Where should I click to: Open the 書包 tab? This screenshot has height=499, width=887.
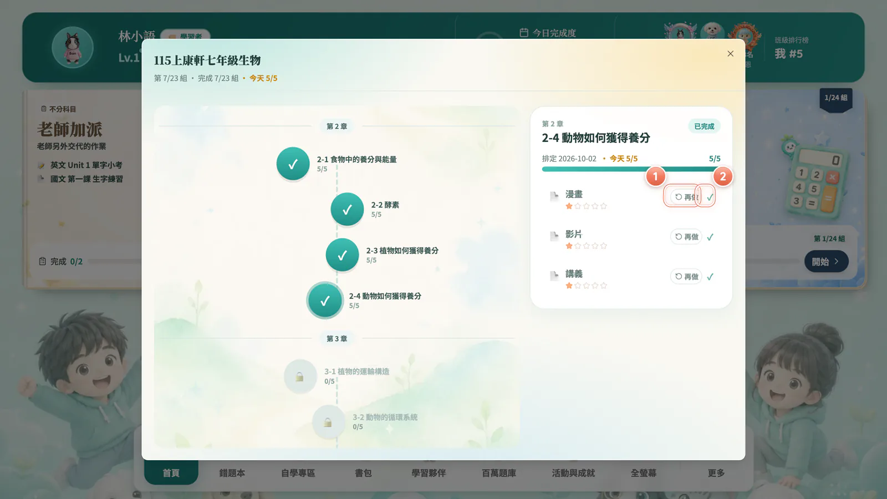coord(363,473)
